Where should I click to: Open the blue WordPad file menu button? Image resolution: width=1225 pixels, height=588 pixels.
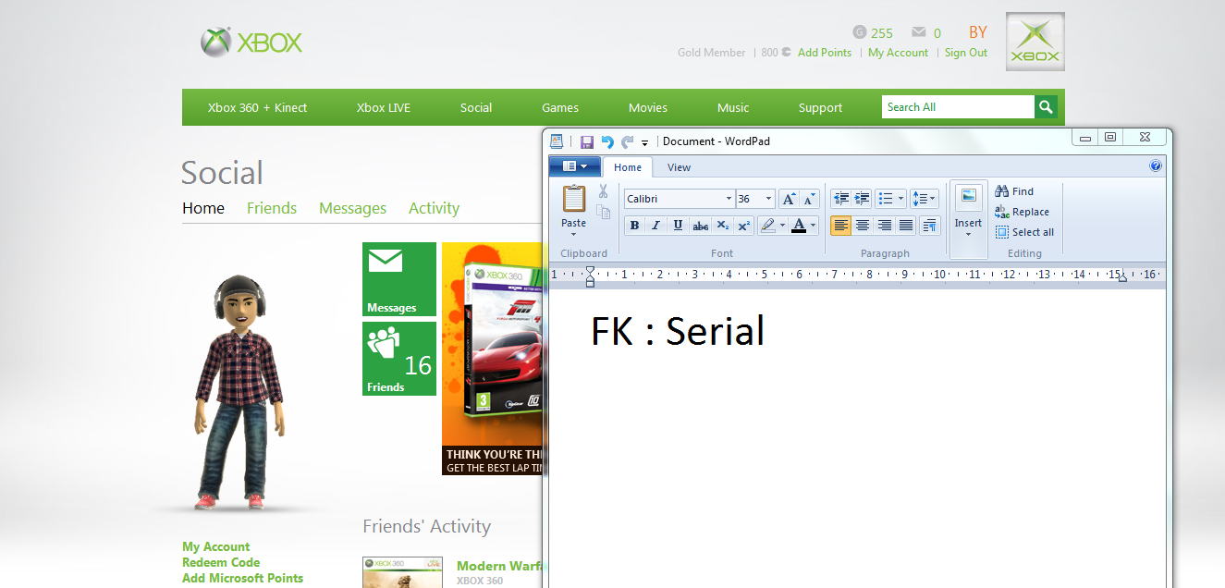coord(574,166)
